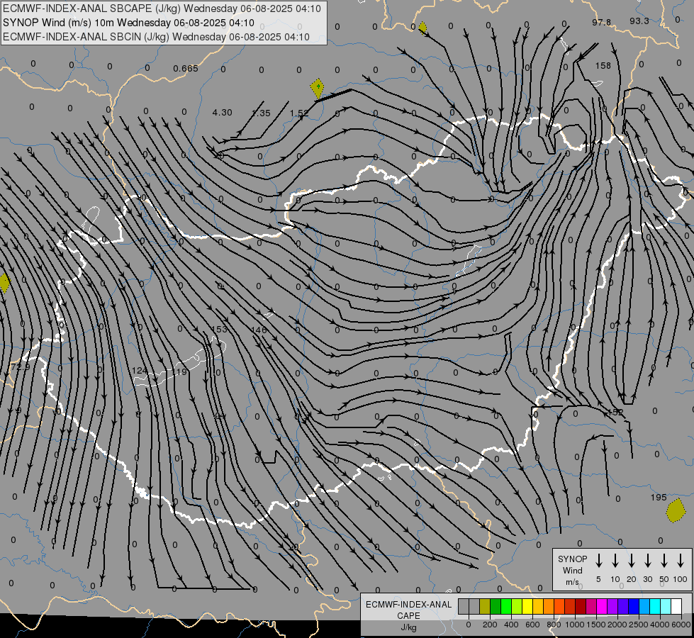Click the 4.30 CAPE value
This screenshot has height=638, width=694.
click(222, 113)
